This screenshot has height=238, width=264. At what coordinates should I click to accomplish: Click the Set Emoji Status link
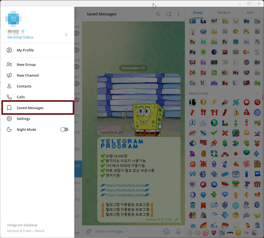(x=20, y=37)
